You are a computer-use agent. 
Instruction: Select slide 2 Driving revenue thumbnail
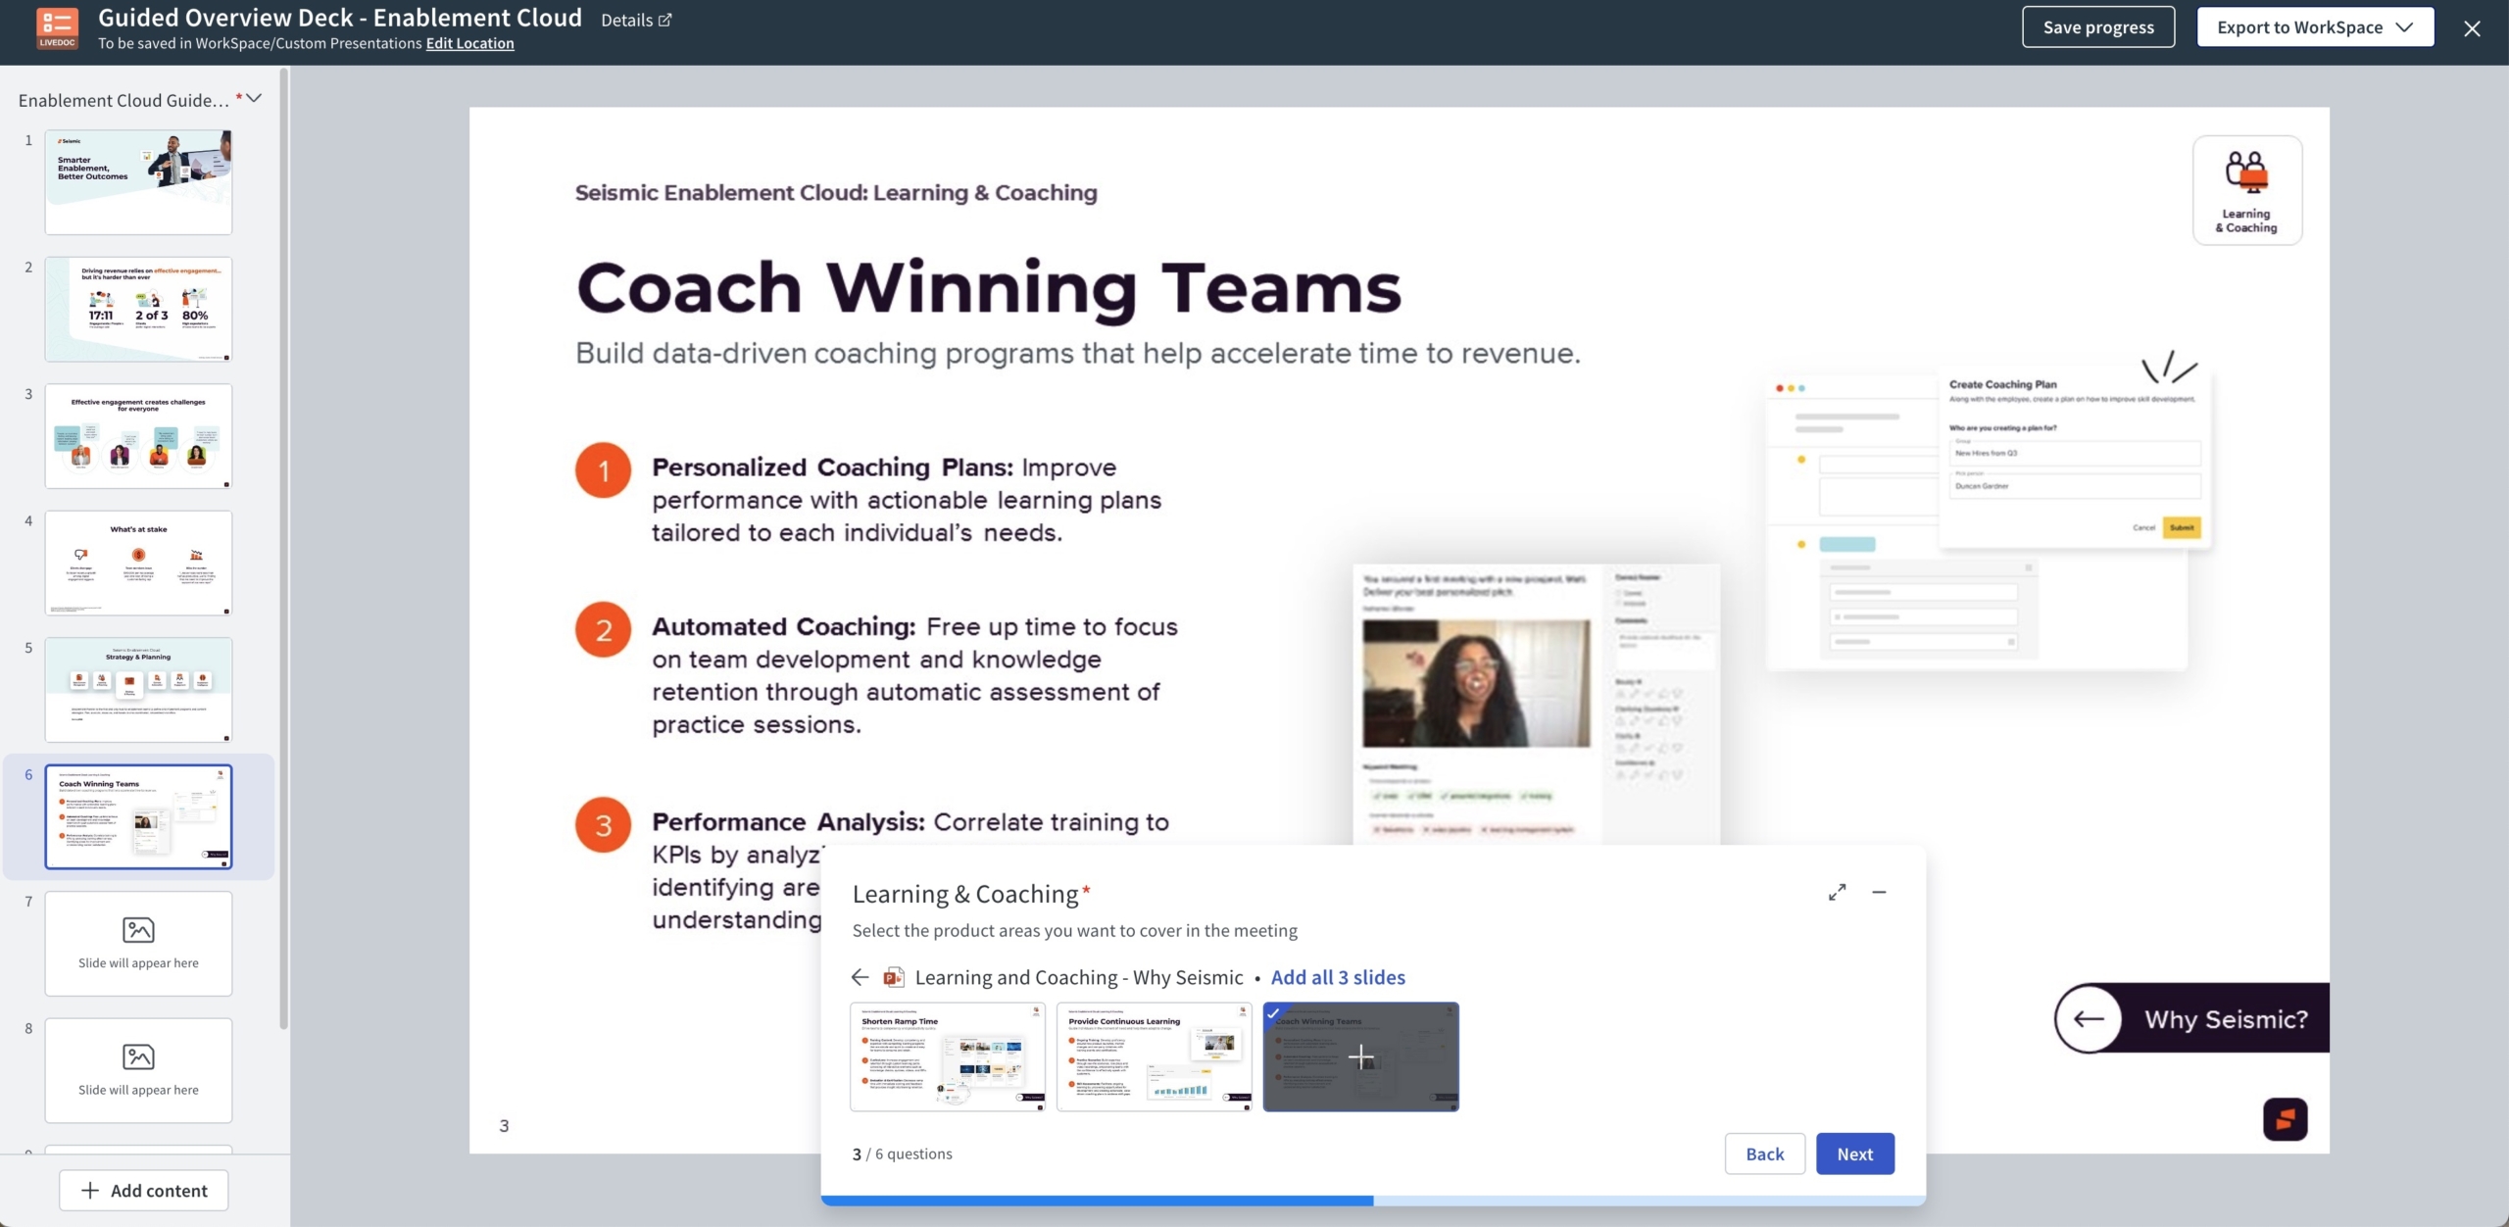point(138,310)
